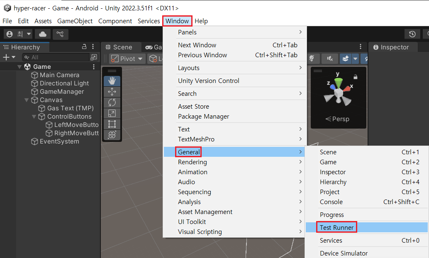Click the green Y axis of gizmo
Viewport: 429px width, 258px height.
(339, 83)
